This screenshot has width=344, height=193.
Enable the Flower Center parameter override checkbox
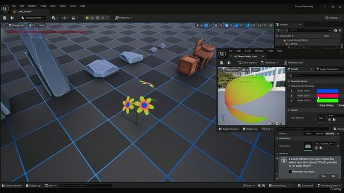tap(295, 91)
